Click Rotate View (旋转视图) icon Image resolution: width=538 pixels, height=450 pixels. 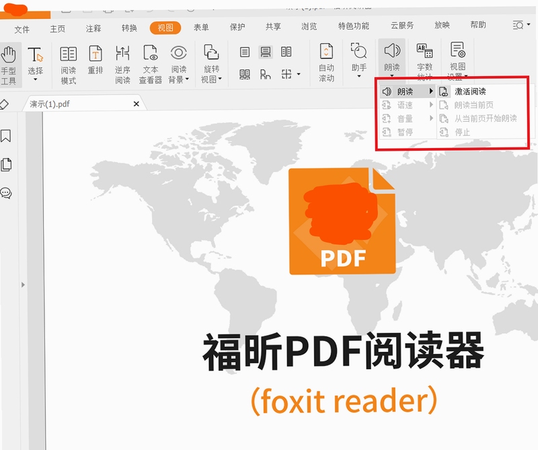[x=211, y=52]
